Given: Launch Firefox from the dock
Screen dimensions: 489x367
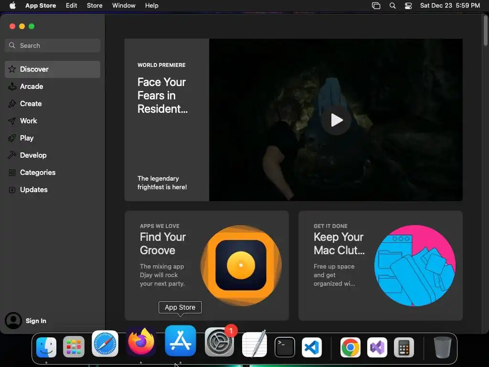Looking at the screenshot, I should (141, 342).
